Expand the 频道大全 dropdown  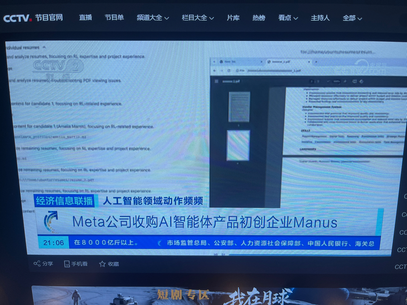153,17
